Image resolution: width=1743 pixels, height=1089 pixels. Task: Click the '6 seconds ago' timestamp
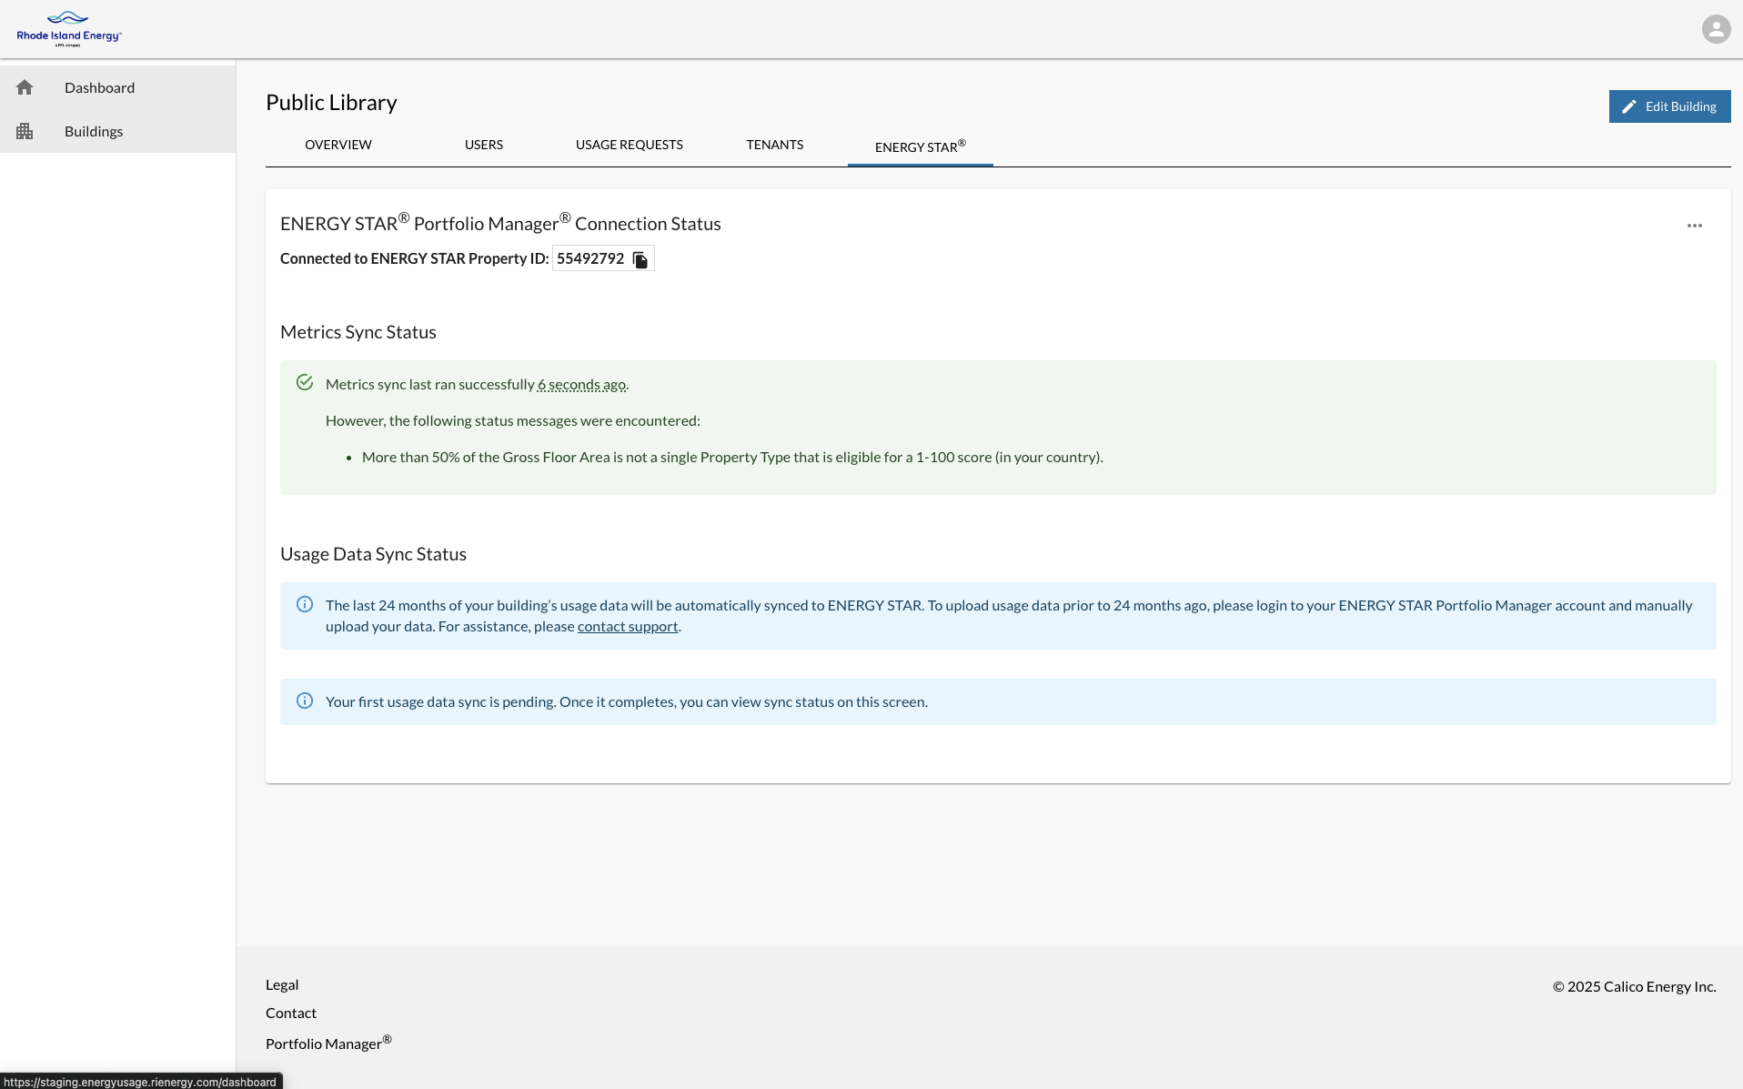point(581,384)
